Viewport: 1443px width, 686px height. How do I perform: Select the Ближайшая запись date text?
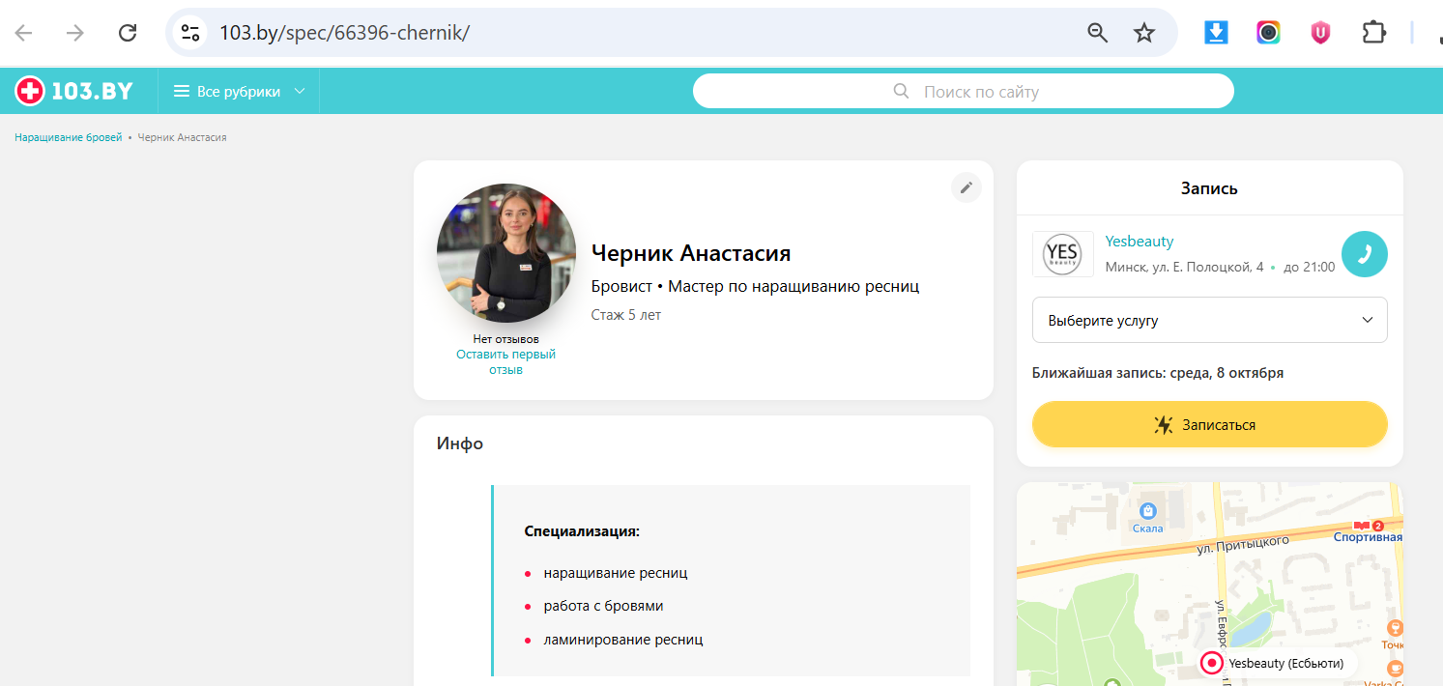[x=1158, y=373]
